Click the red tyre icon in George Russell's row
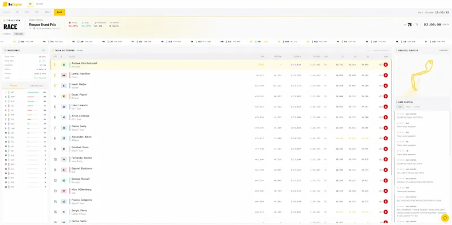Viewport: 452px width, 225px height. pos(386,180)
